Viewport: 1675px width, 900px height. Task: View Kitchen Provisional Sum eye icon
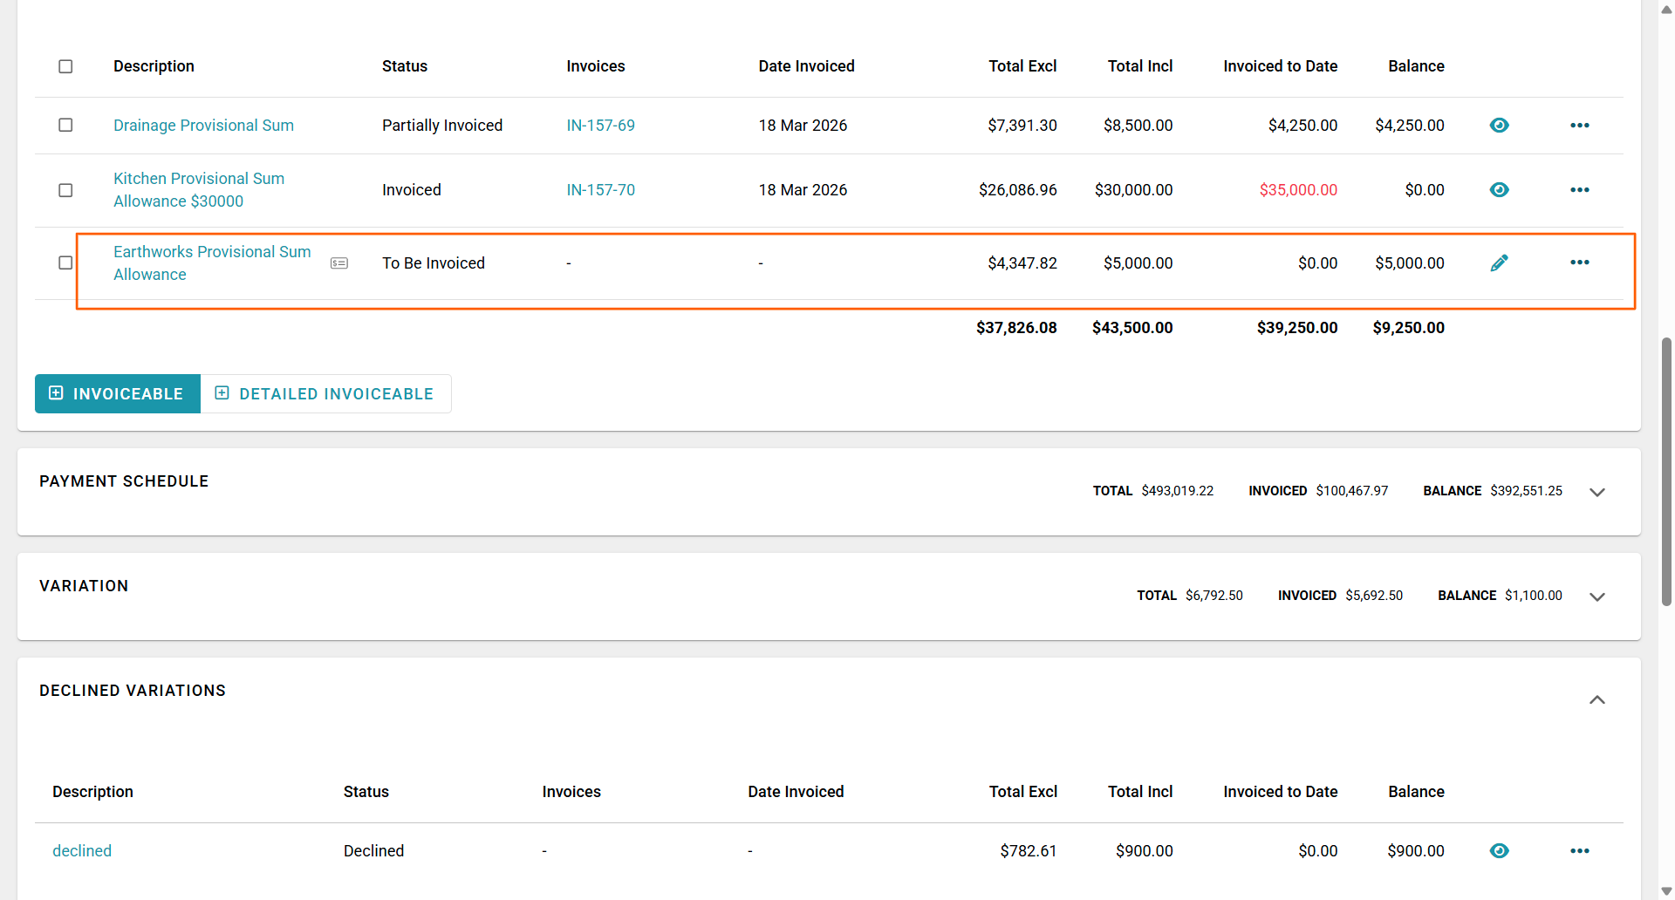(x=1499, y=190)
